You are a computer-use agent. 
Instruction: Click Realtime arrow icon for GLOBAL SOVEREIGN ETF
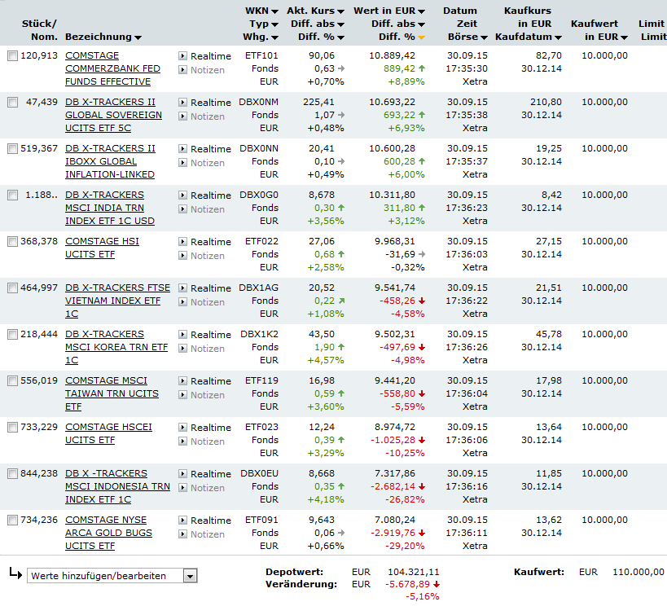182,102
